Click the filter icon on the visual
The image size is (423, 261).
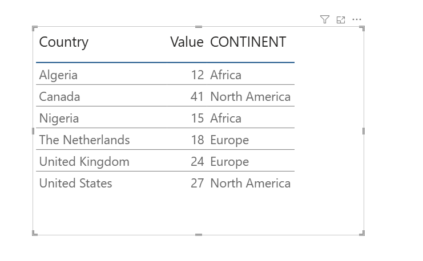pyautogui.click(x=325, y=20)
